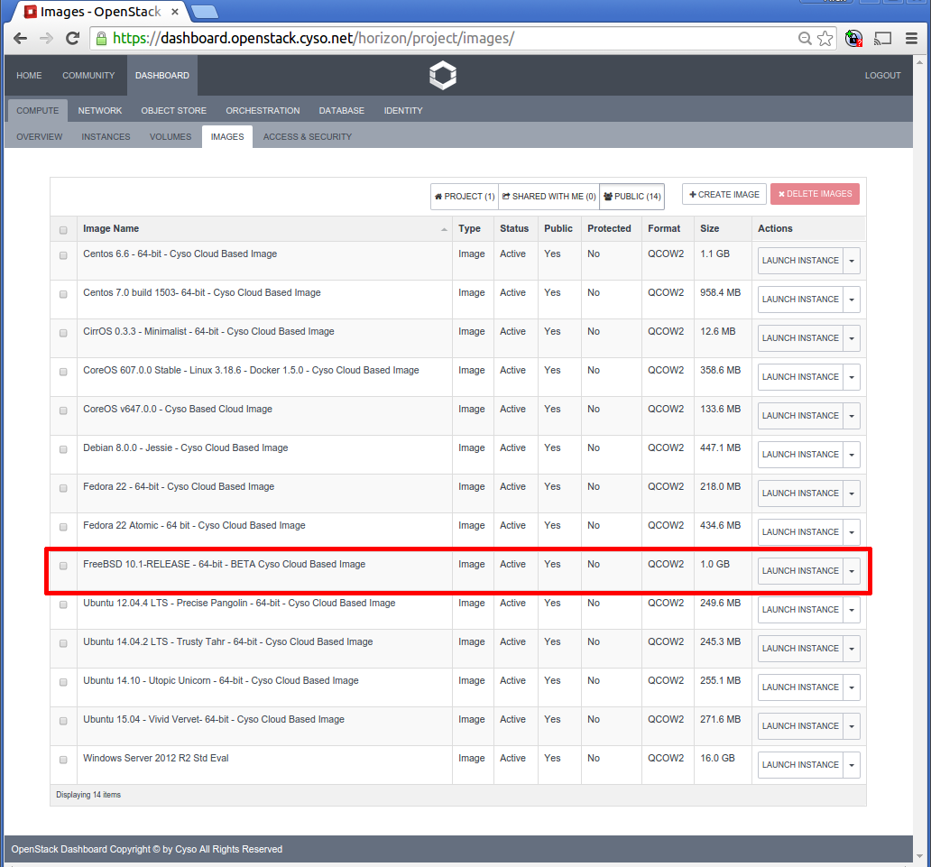Open the CoreOS 607.0.0 Stable image name
The image size is (931, 867).
coord(251,371)
